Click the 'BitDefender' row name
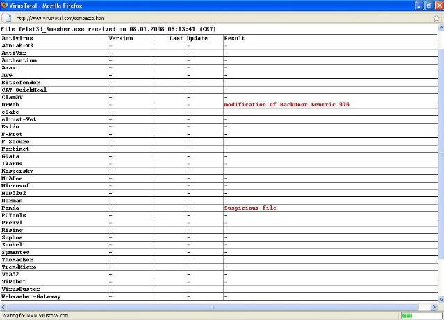 tap(21, 83)
